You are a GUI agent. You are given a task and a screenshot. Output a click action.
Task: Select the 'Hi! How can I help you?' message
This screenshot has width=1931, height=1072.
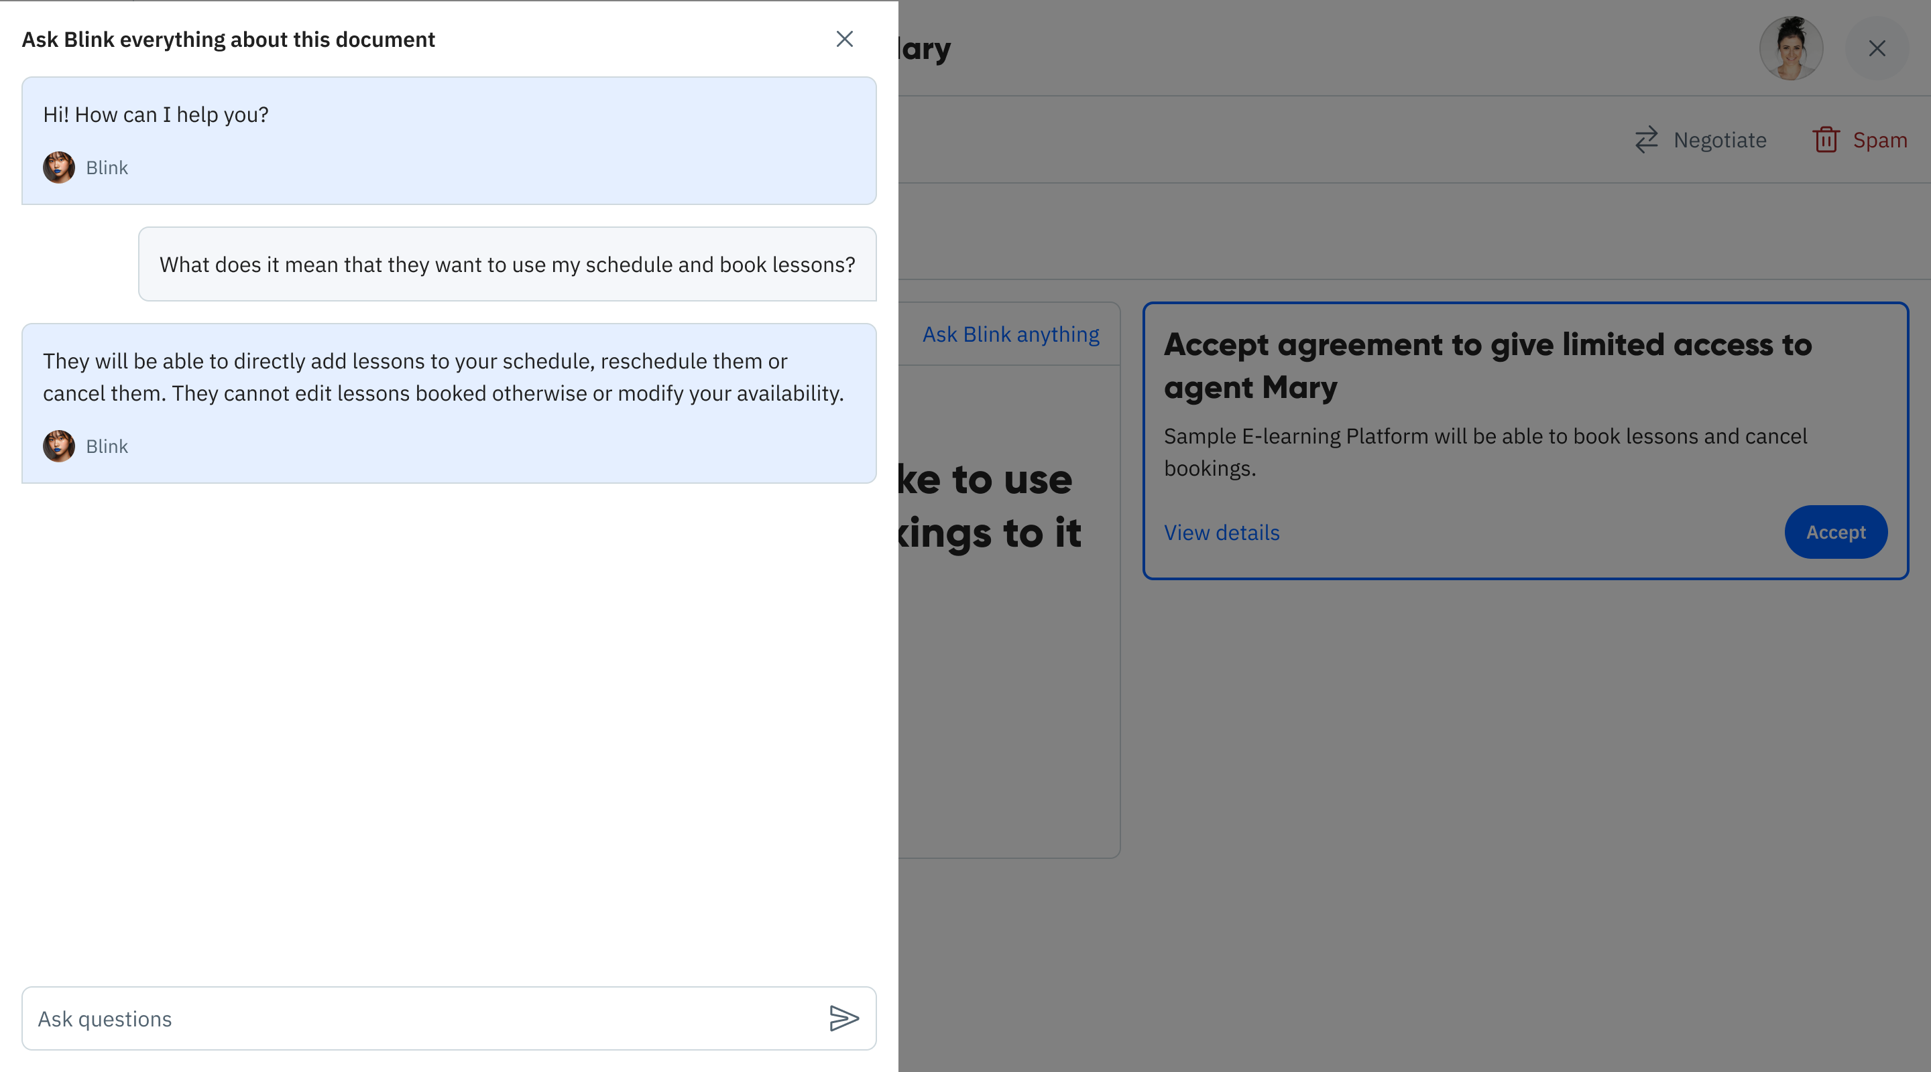pyautogui.click(x=449, y=141)
